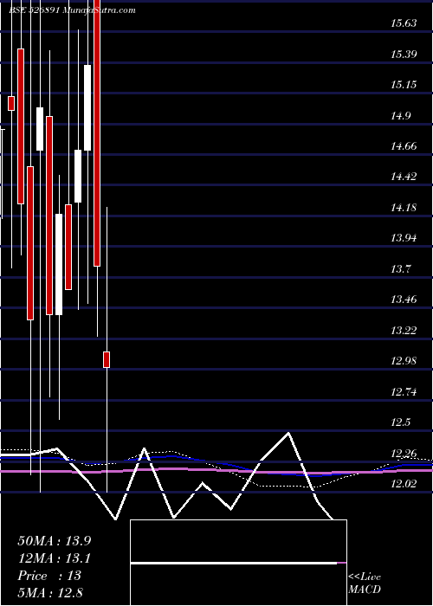Viewport: 433px width, 606px height.
Task: Click the 13.7 price axis label
Action: click(x=401, y=269)
